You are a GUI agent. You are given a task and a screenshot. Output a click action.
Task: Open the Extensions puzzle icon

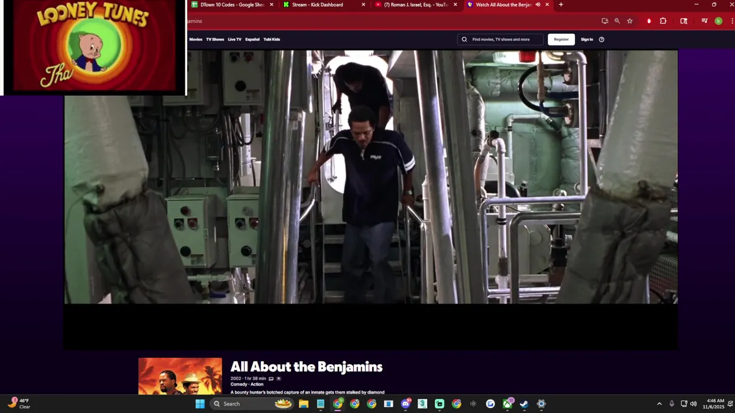point(663,21)
